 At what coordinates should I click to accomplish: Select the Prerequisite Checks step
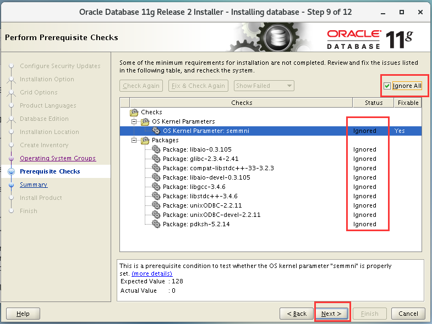[x=50, y=171]
